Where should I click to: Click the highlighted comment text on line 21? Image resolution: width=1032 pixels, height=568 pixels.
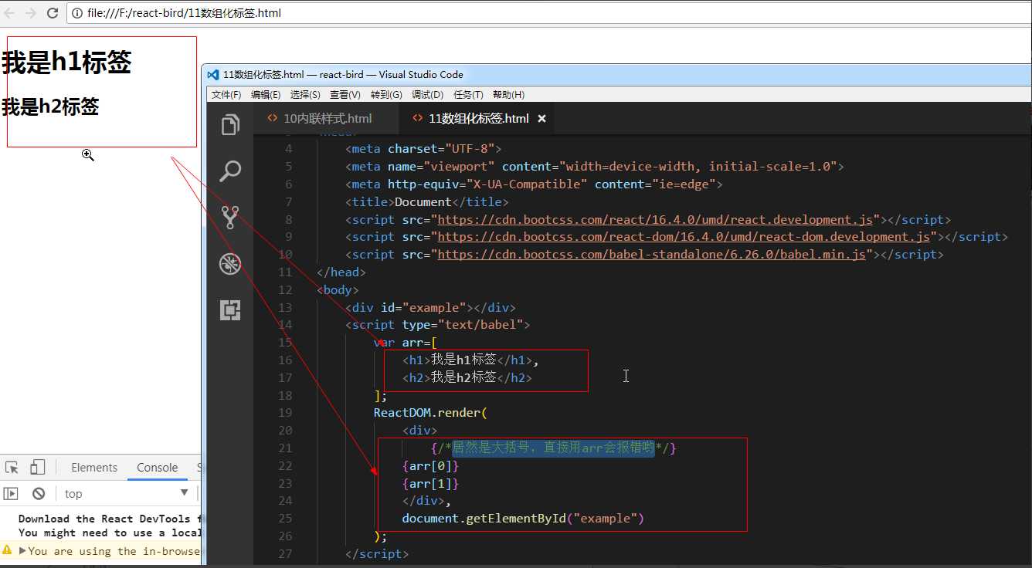point(553,448)
